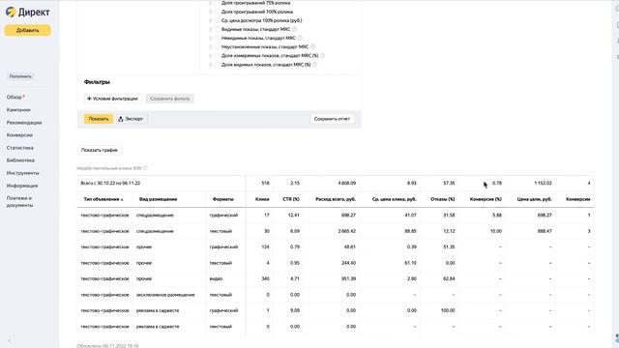Viewport: 619px width, 348px height.
Task: Click the help icon next to 'Недействительные клики'
Action: click(x=145, y=168)
